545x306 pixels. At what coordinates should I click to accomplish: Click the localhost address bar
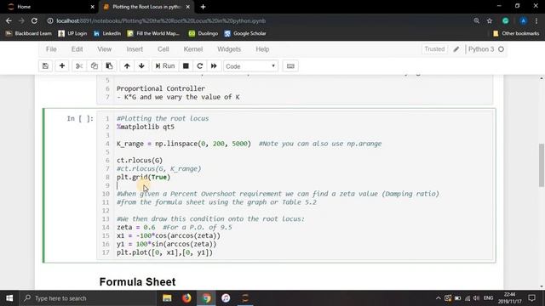coord(257,20)
